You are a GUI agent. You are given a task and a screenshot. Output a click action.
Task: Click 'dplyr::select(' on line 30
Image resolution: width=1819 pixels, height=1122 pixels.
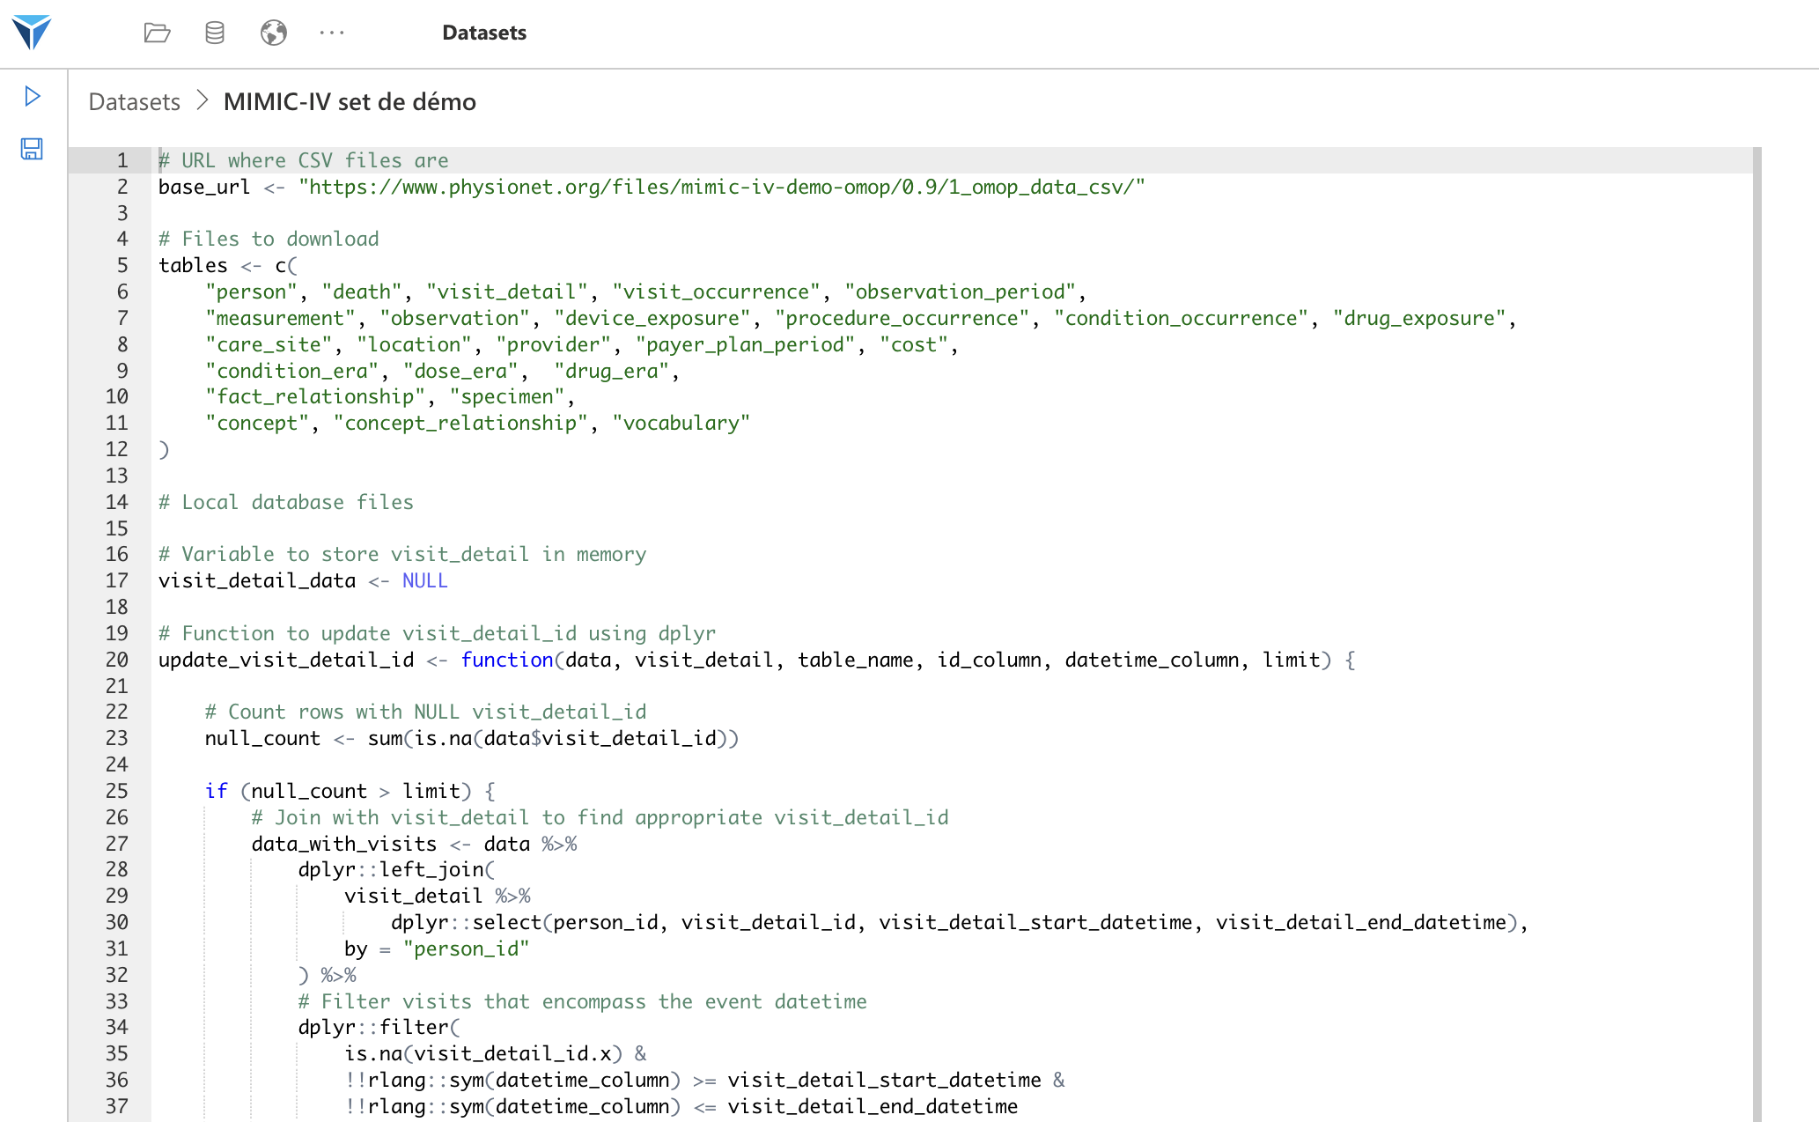pos(472,922)
